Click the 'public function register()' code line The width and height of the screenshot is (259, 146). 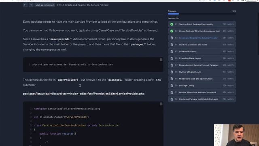(x=58, y=133)
